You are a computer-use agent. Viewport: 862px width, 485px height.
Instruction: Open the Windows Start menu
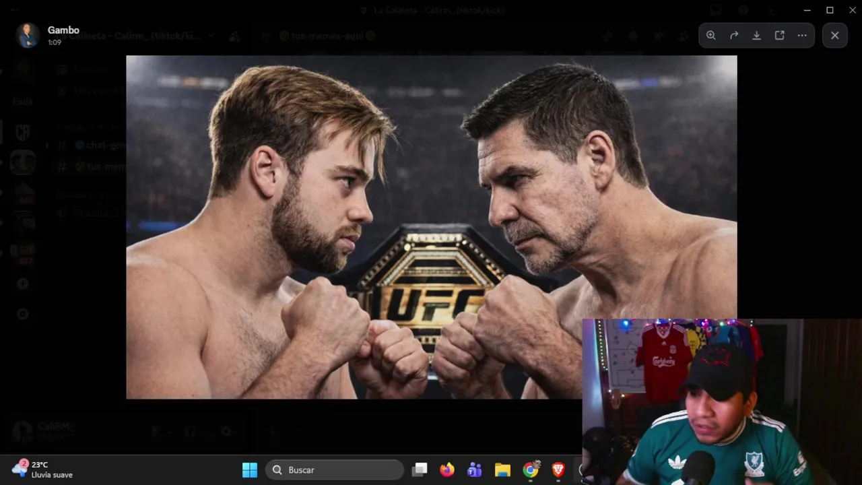(250, 470)
